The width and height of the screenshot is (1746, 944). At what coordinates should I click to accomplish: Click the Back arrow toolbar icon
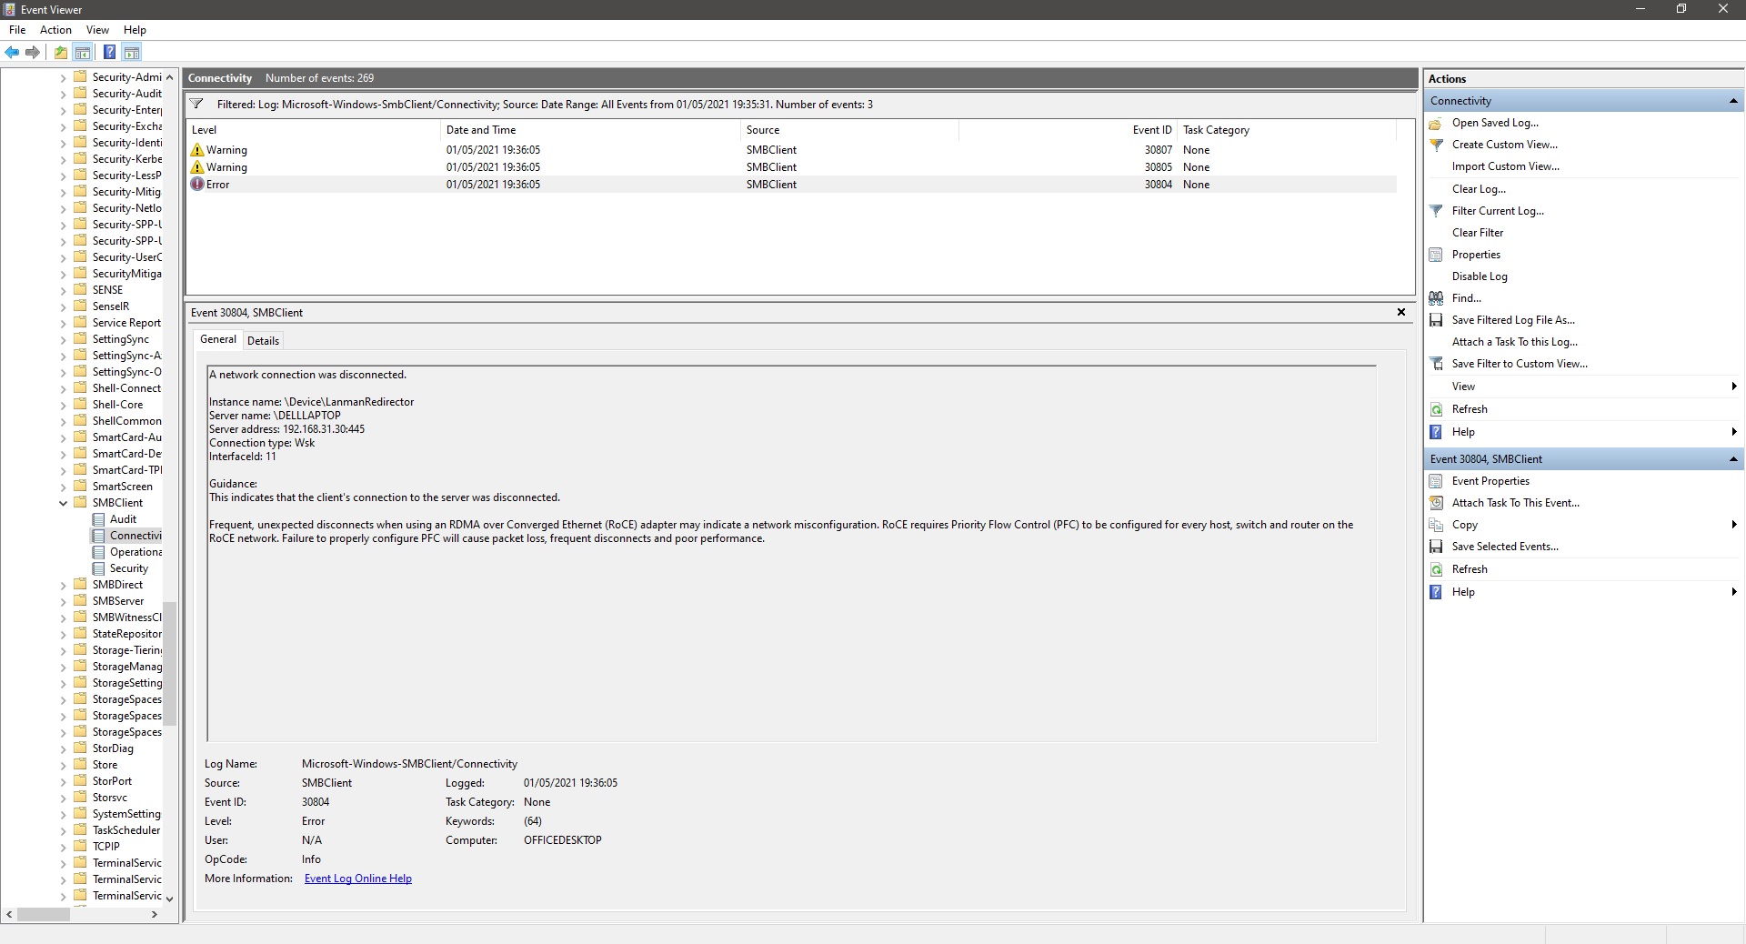coord(13,52)
